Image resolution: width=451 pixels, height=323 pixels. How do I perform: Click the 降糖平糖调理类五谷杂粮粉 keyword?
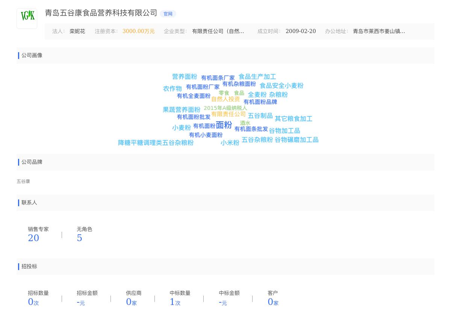point(156,143)
